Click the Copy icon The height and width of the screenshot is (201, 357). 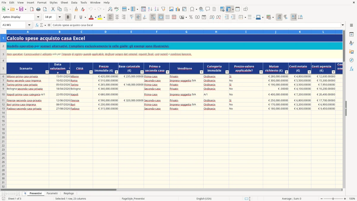pos(59,9)
